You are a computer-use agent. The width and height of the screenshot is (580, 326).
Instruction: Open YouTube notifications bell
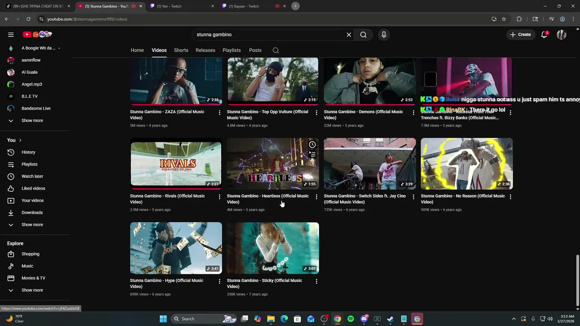[544, 34]
